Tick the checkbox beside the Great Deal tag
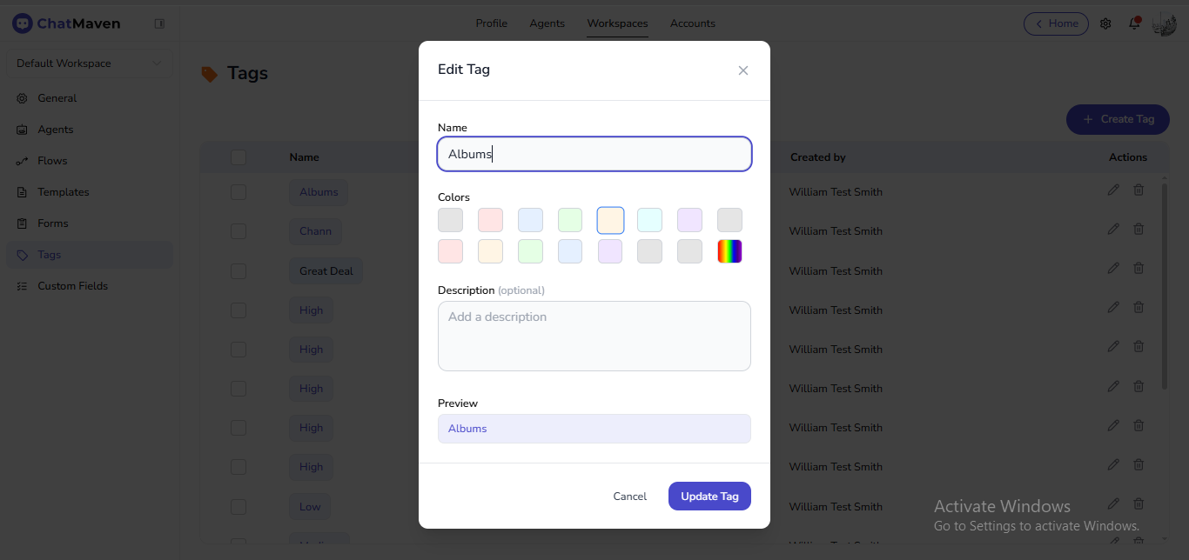Viewport: 1189px width, 560px height. click(238, 270)
